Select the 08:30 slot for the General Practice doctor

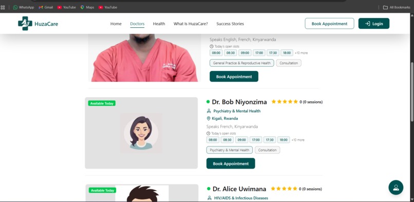(231, 53)
